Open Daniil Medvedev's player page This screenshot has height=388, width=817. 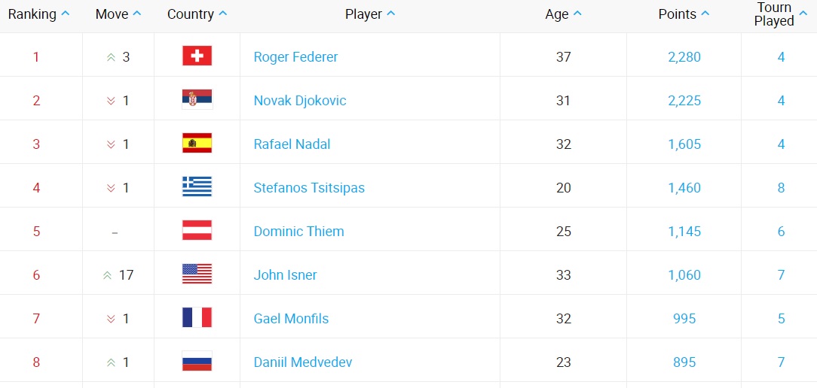pos(303,362)
